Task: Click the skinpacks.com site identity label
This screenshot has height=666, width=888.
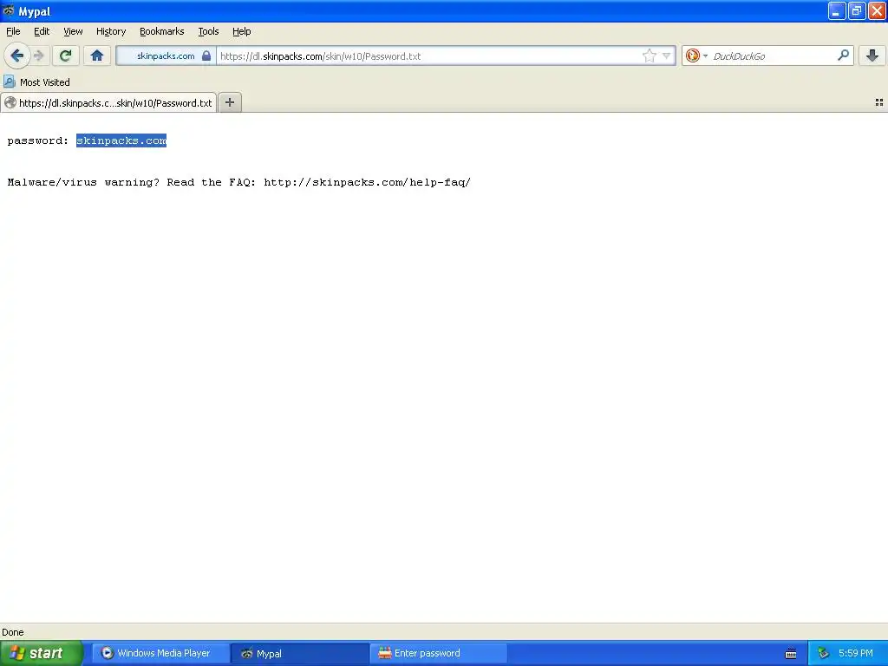Action: (x=166, y=56)
